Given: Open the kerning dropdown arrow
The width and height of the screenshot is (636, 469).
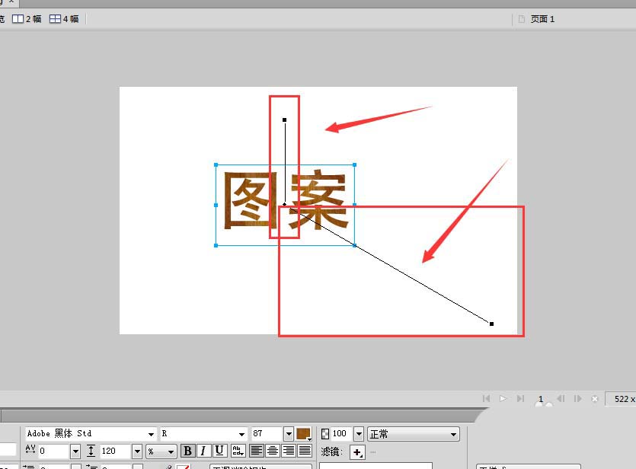Looking at the screenshot, I should point(75,451).
